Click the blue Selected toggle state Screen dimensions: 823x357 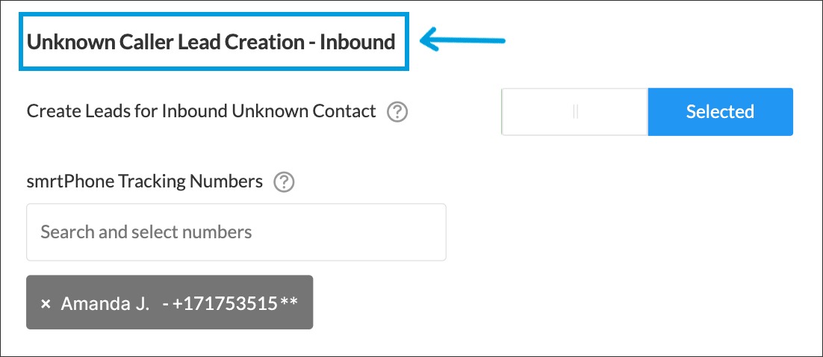[x=720, y=112]
